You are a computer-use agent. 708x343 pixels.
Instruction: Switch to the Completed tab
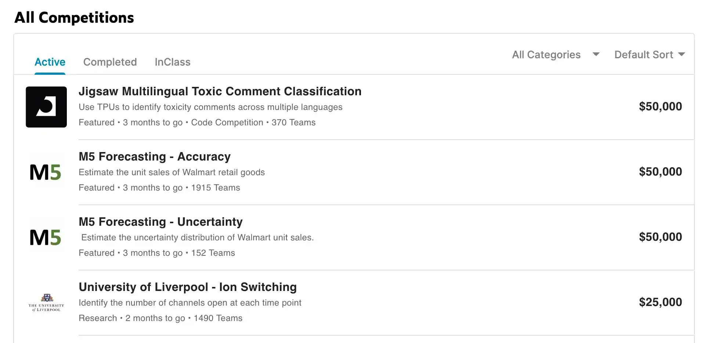click(110, 62)
